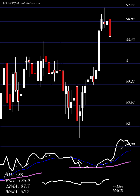The width and height of the screenshot is (140, 196).
Task: Select the 12MA : 87.7 legend entry
Action: (18, 186)
